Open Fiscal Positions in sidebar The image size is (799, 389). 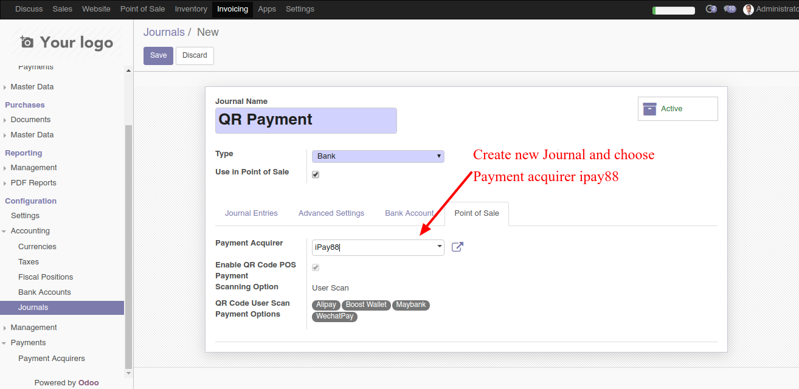46,277
